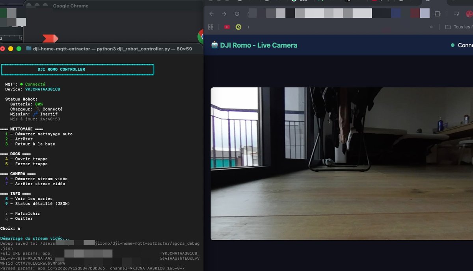Click the Chrome logo behind the terminal
Screen dimensions: 473x271
pyautogui.click(x=200, y=36)
